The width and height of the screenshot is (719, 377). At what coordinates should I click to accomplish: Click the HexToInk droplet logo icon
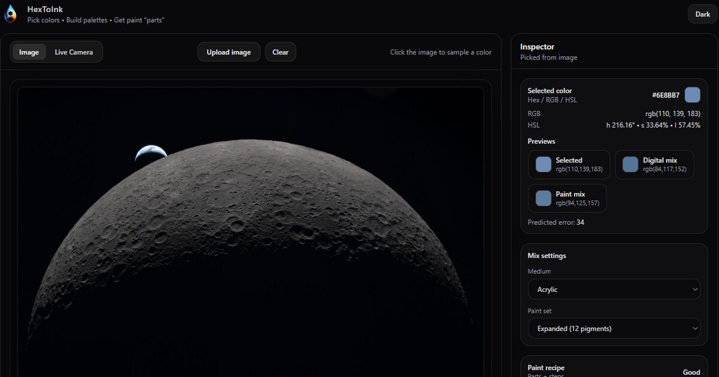(x=11, y=14)
